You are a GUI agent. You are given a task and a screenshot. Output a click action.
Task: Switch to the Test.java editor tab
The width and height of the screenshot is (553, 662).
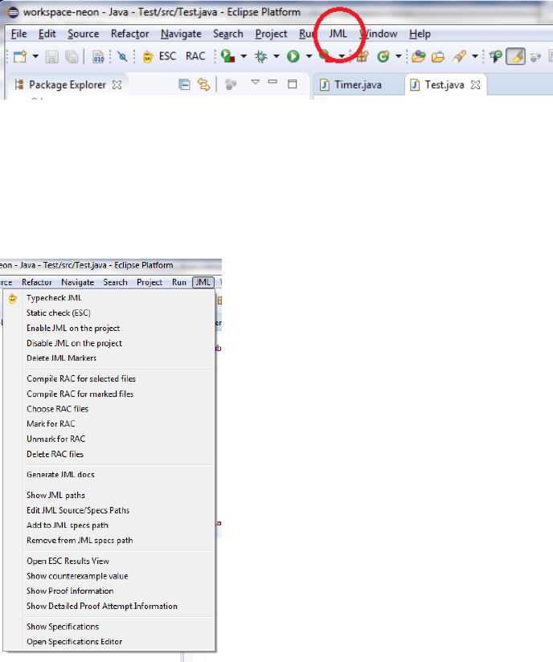tap(444, 85)
